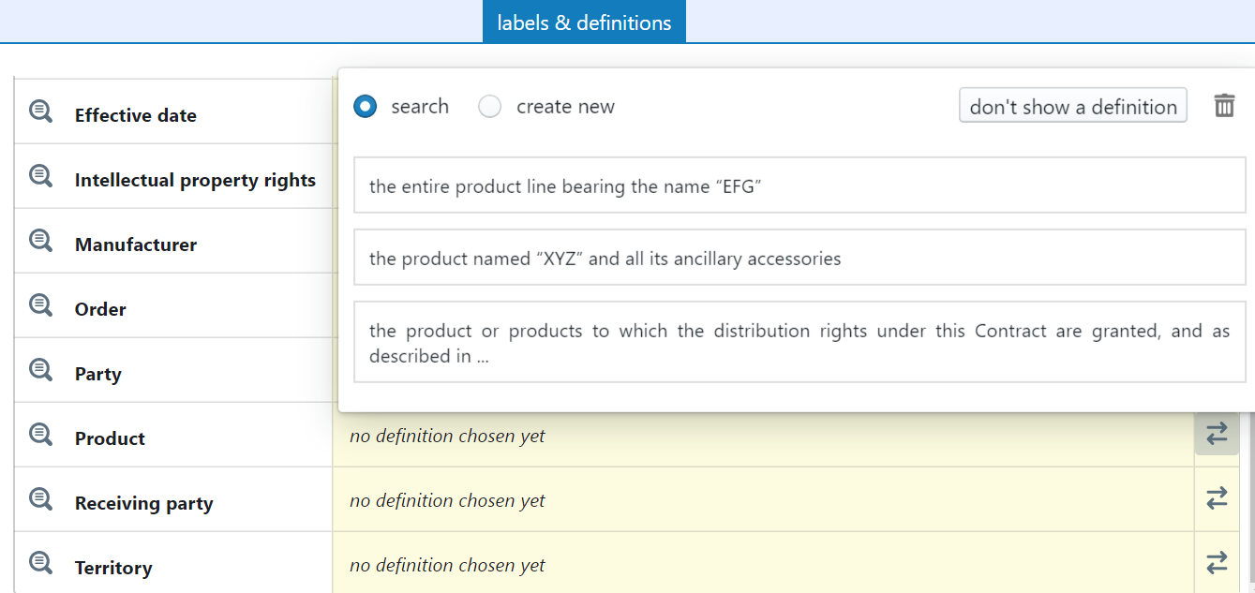The height and width of the screenshot is (593, 1255).
Task: Choose the distribution rights product definition
Action: click(x=799, y=342)
